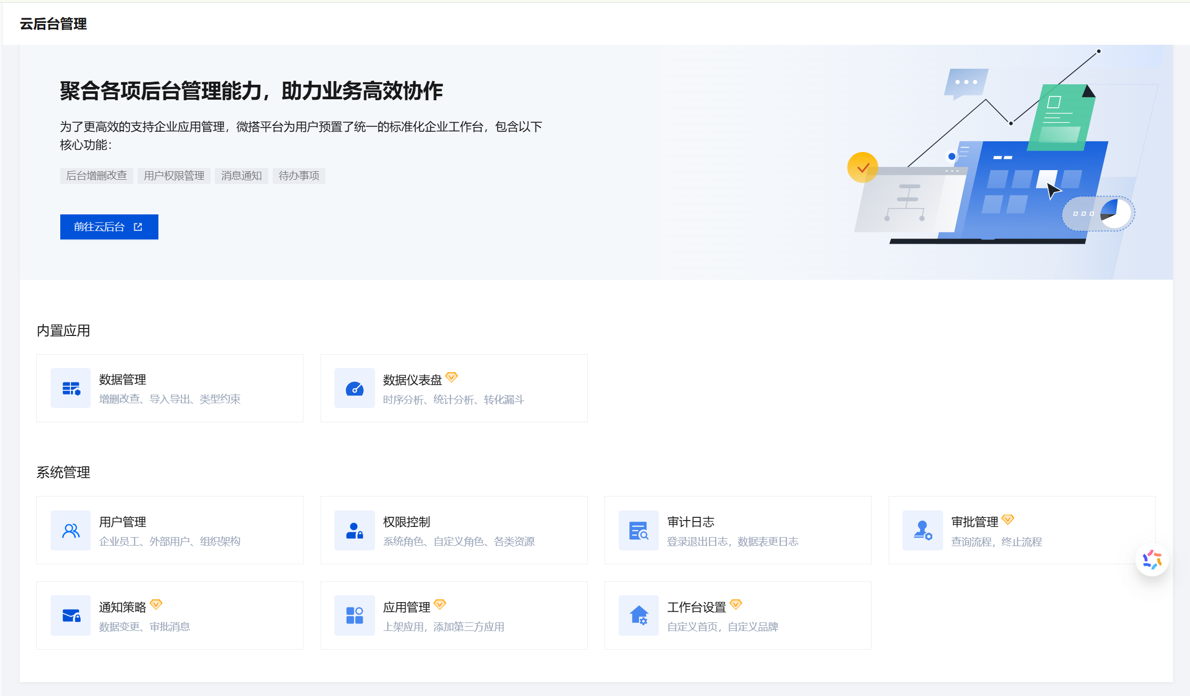1190x696 pixels.
Task: Click the 通知策略 envelope icon
Action: pos(70,616)
